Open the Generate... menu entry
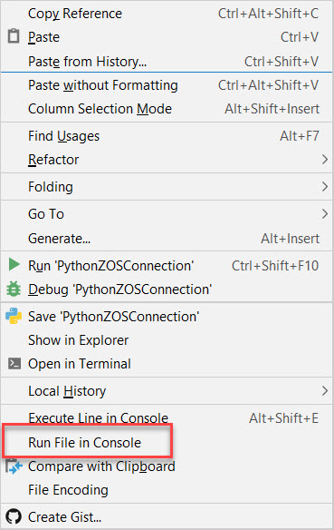 pos(167,239)
